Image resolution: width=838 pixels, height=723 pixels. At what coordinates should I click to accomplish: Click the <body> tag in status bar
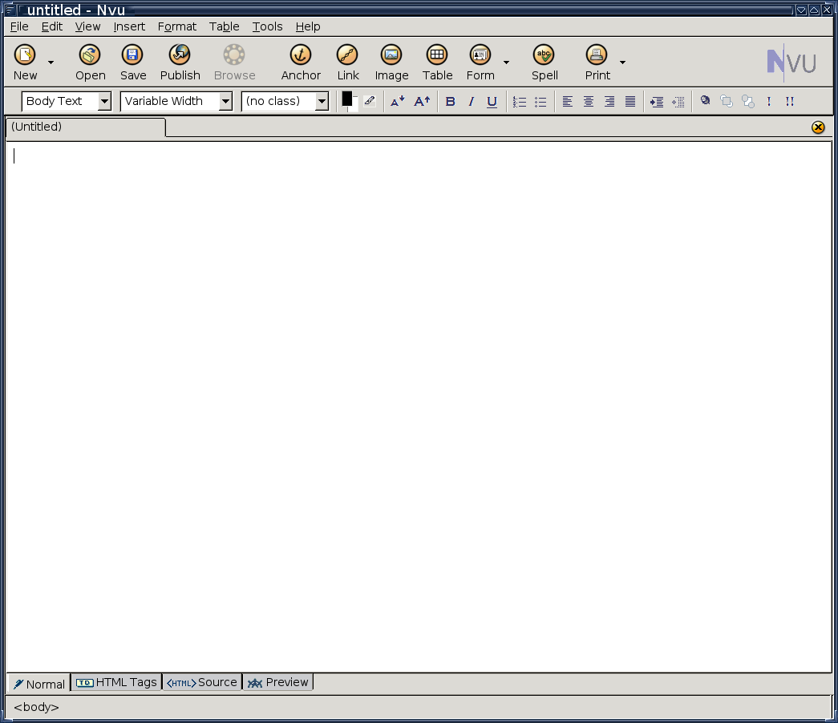click(x=36, y=707)
